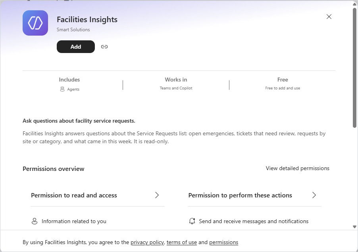
Task: Open the privacy policy link
Action: pyautogui.click(x=147, y=242)
